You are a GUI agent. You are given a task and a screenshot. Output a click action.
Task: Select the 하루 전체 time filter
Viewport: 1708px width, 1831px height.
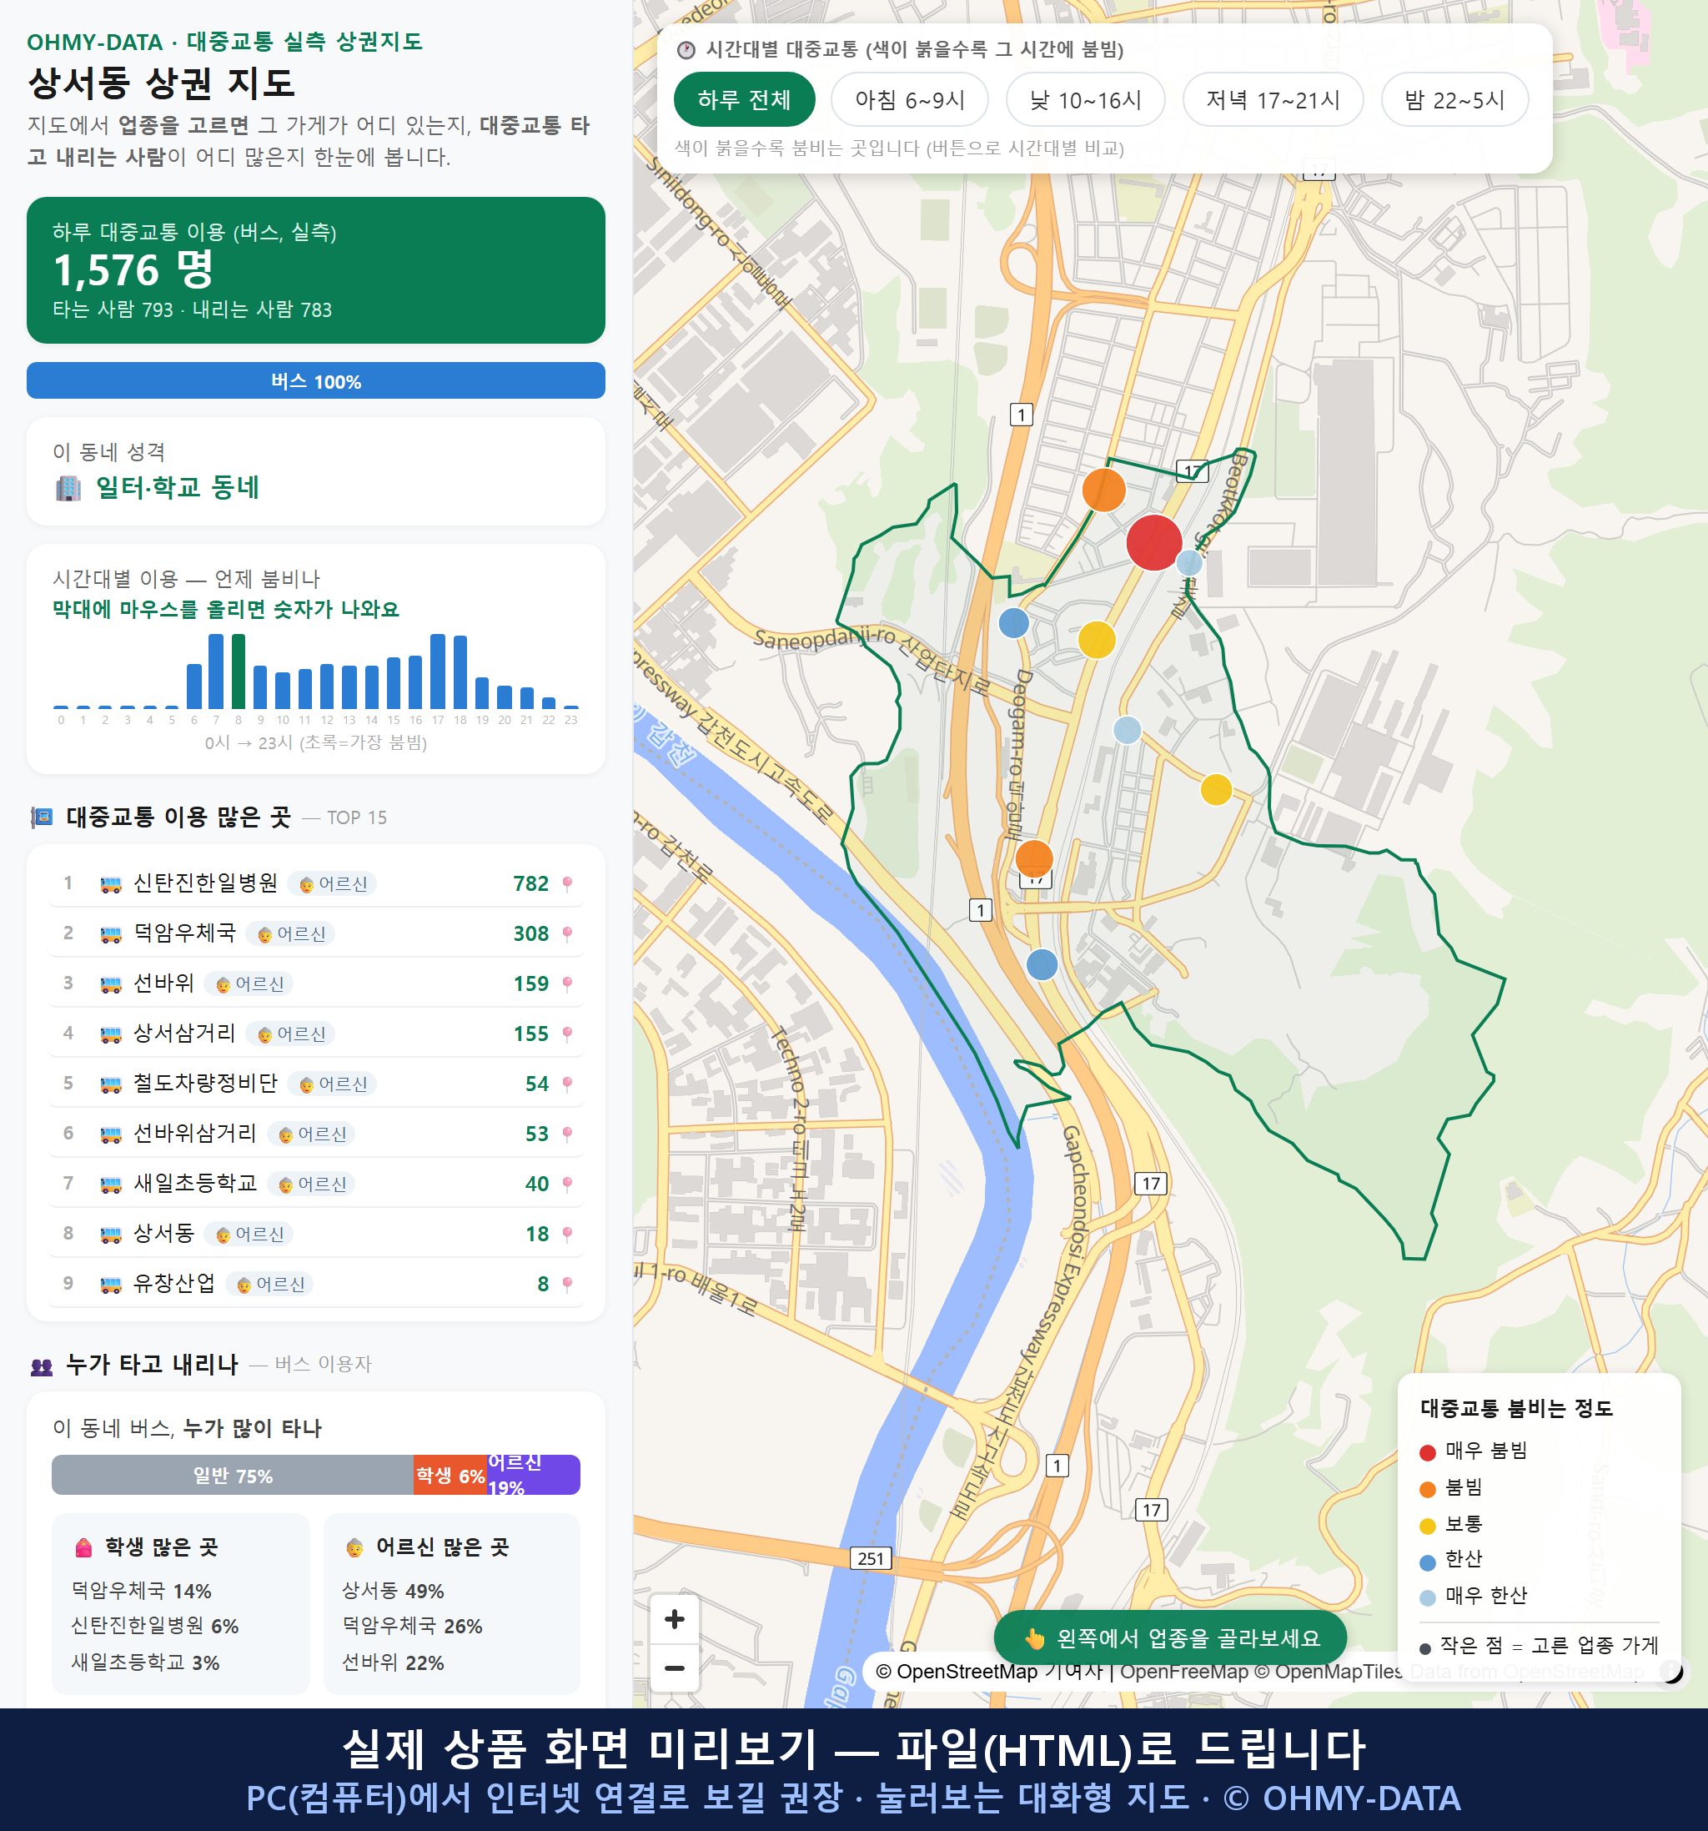point(744,99)
